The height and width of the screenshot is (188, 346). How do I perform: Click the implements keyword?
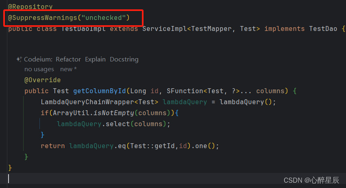[285, 29]
